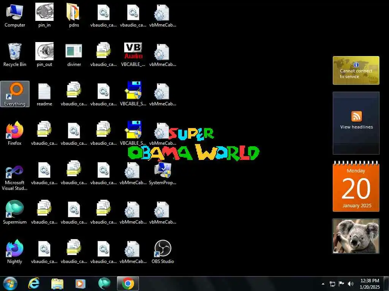Open the Computer desktop icon

pos(15,15)
